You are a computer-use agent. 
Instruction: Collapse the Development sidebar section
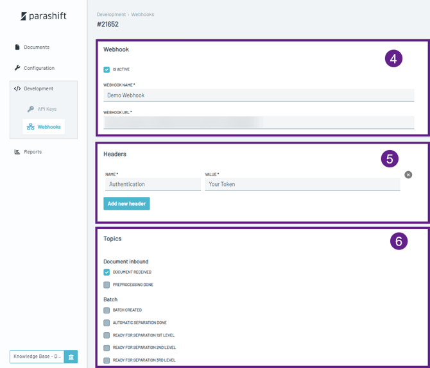pos(39,88)
